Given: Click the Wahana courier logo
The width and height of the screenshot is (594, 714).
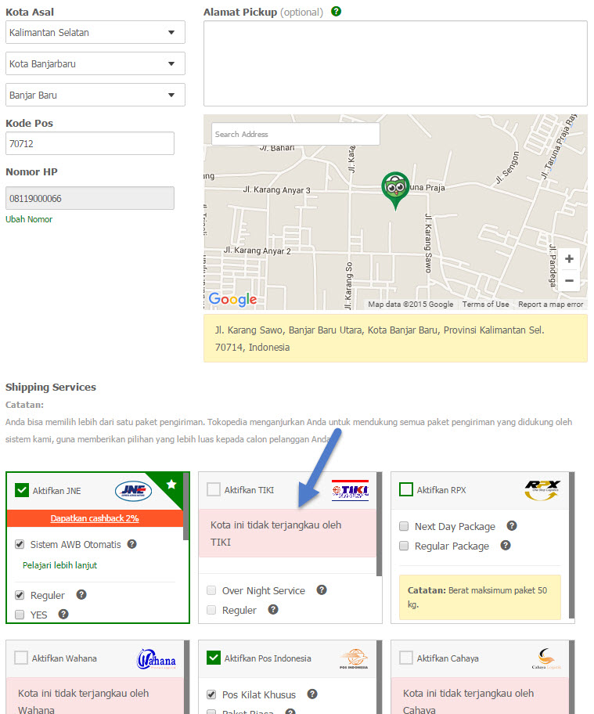Looking at the screenshot, I should click(x=157, y=659).
